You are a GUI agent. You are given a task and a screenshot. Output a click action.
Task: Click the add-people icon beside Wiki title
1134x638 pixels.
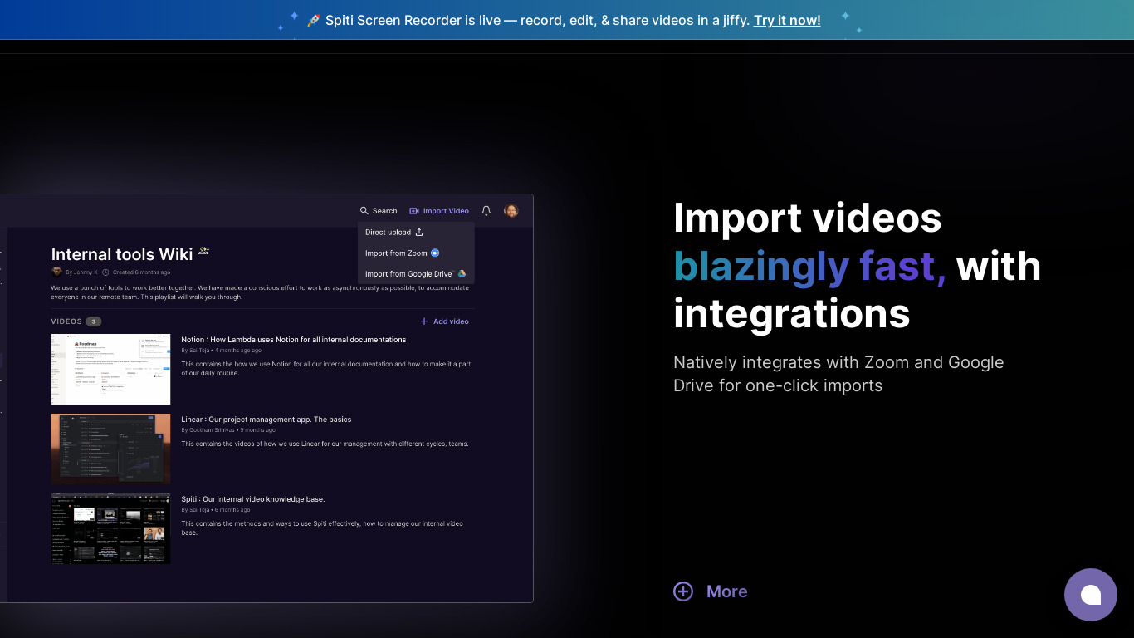(204, 251)
